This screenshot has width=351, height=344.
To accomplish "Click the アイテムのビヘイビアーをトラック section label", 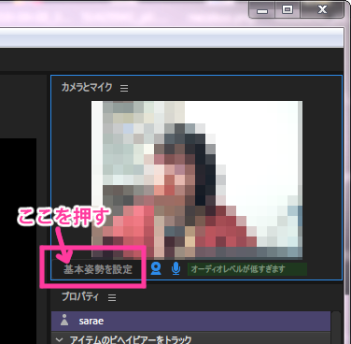I will [x=131, y=339].
